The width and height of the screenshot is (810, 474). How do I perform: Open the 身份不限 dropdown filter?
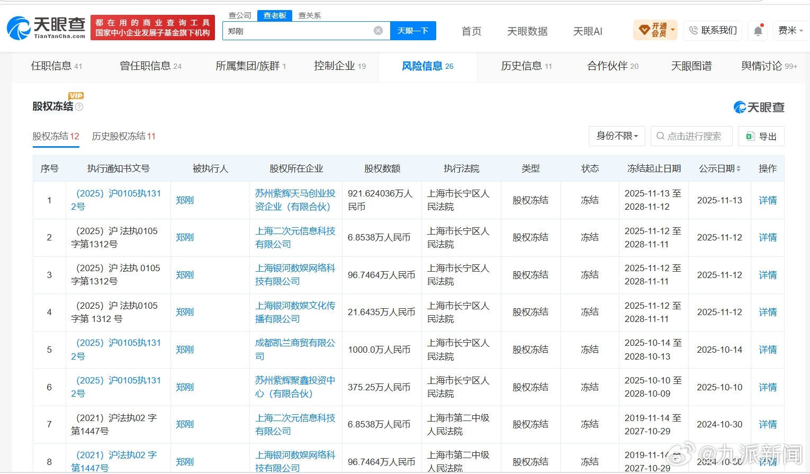pyautogui.click(x=617, y=136)
